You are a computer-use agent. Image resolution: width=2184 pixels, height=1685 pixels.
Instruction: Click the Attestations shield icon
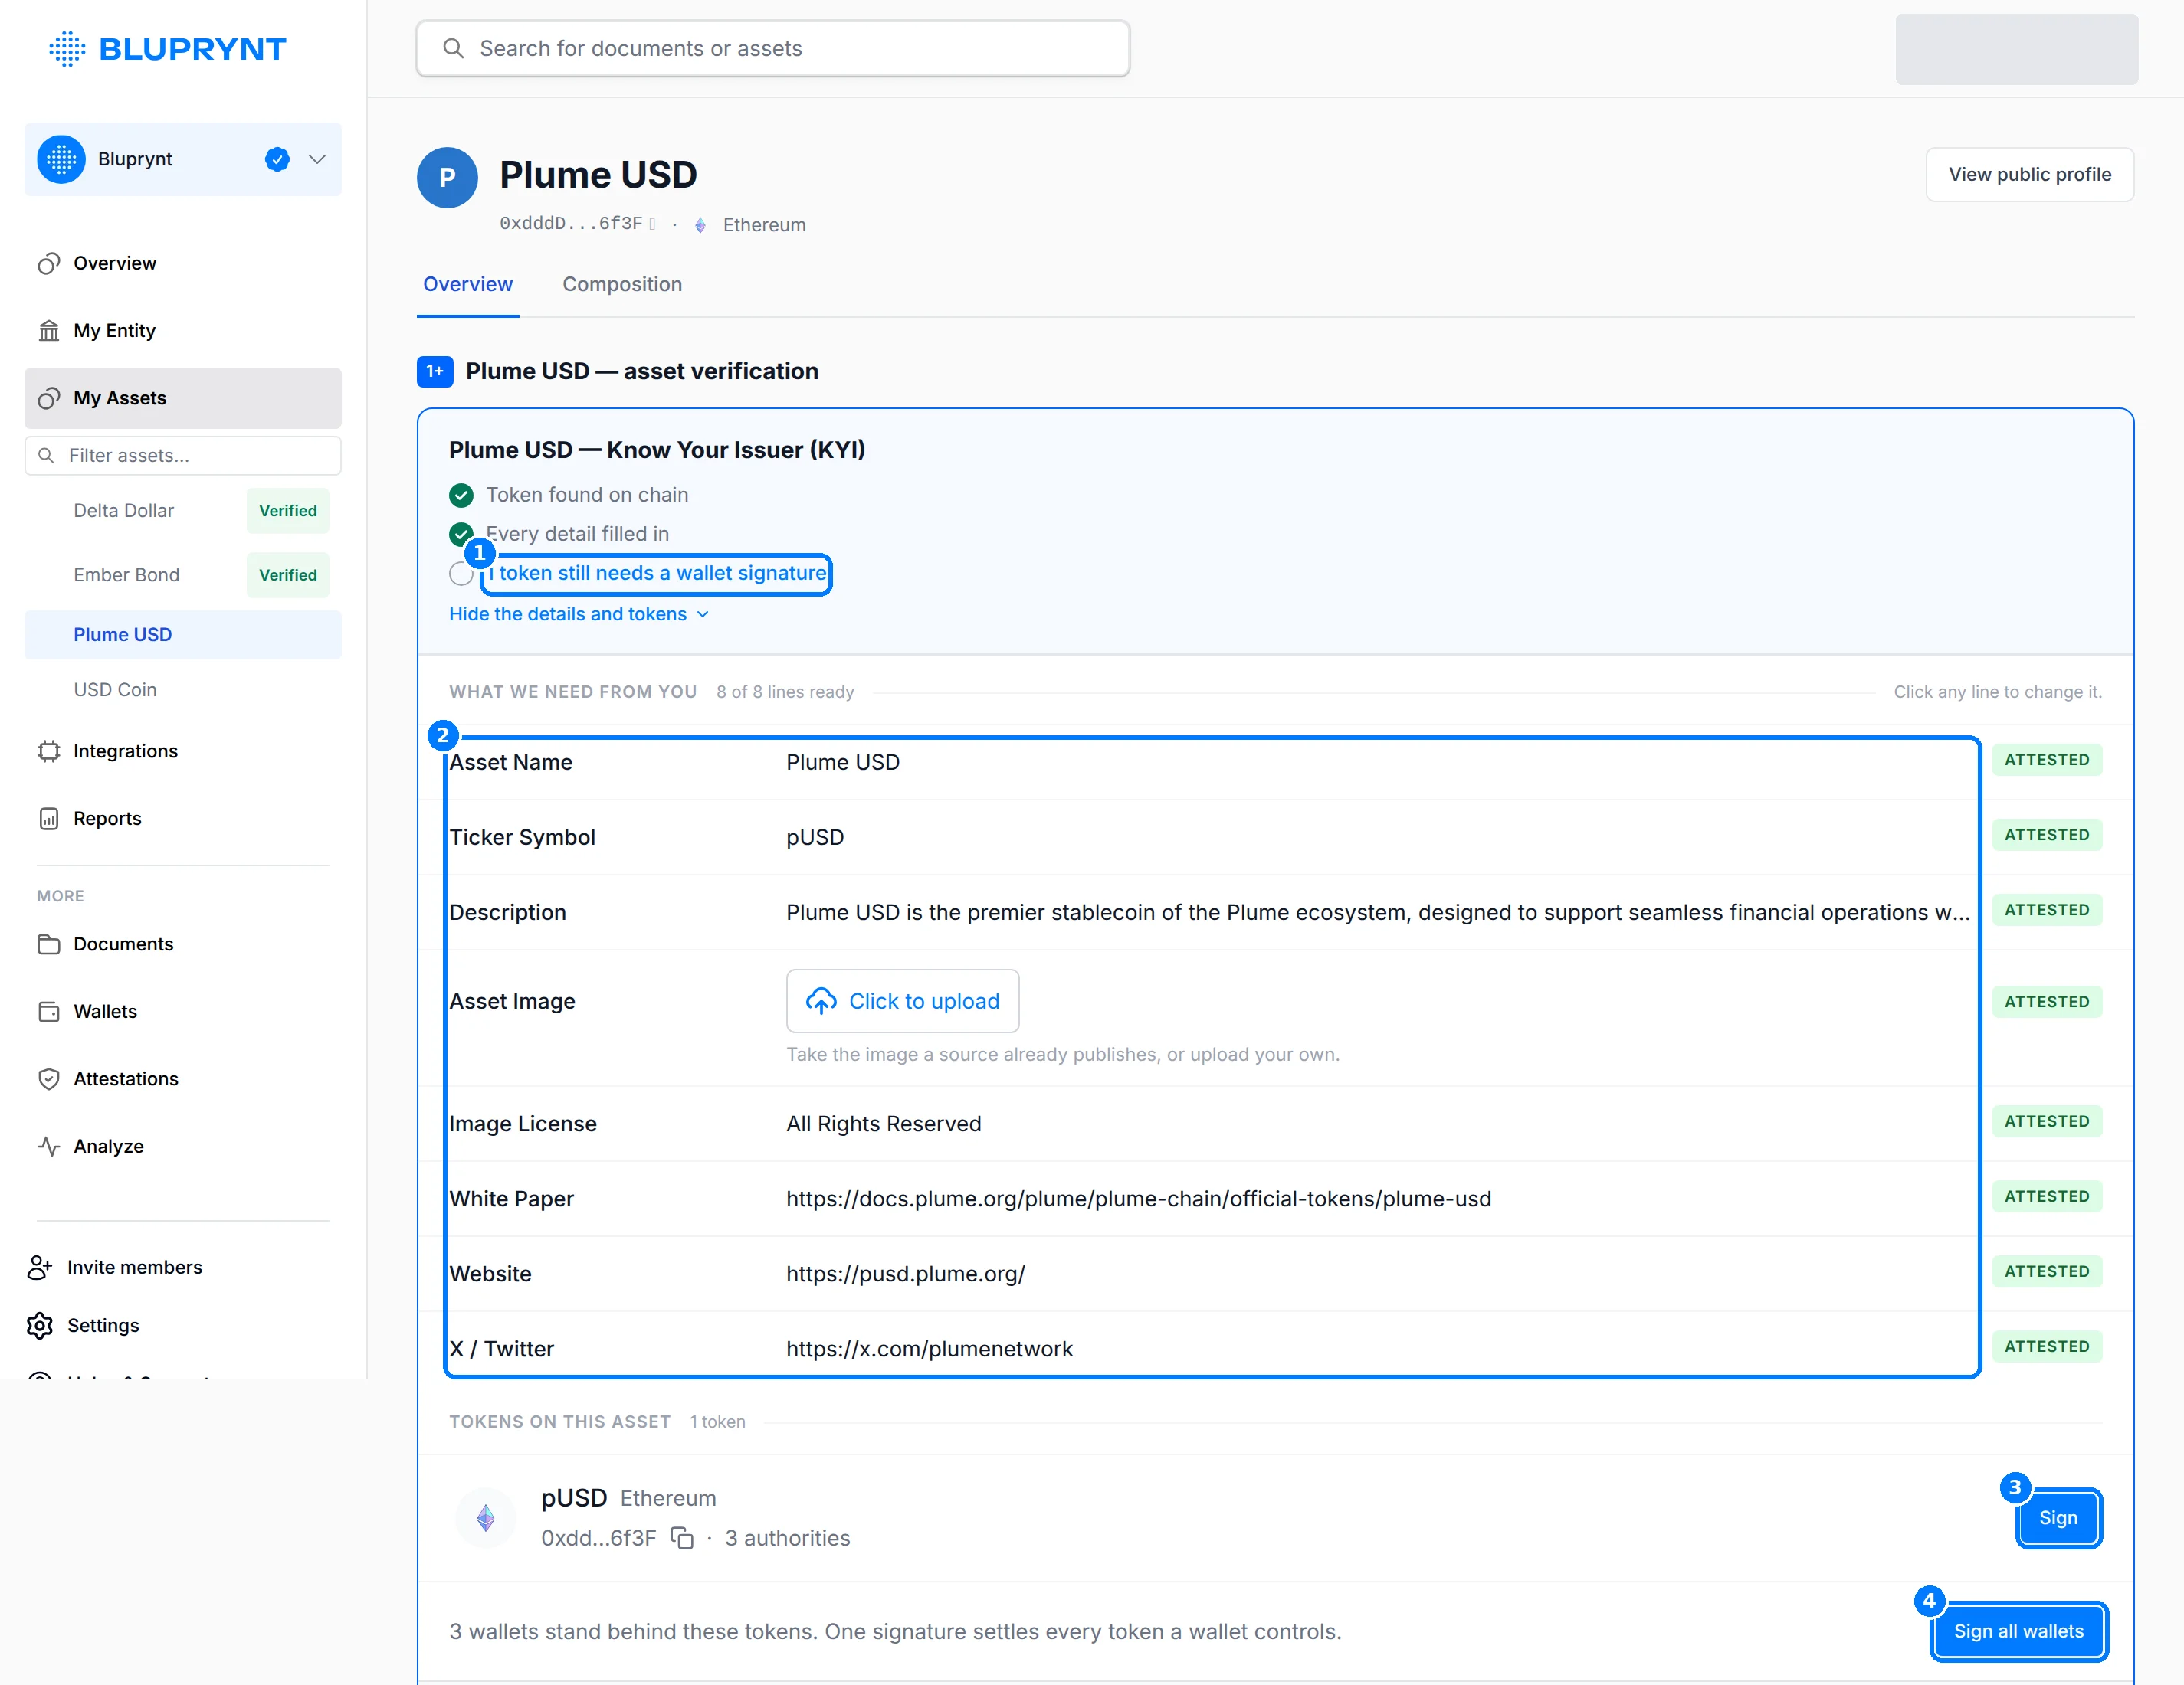coord(49,1078)
